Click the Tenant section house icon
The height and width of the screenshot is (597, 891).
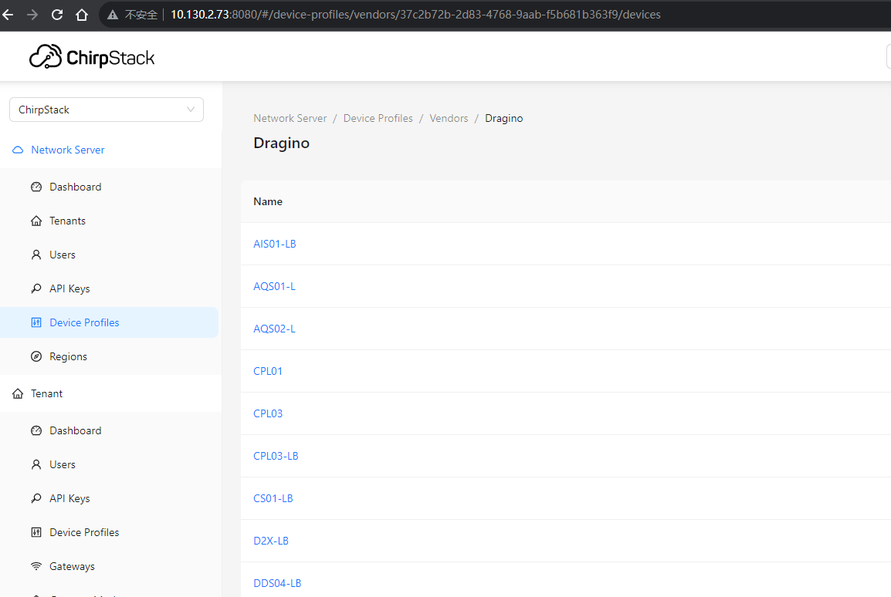pos(18,393)
